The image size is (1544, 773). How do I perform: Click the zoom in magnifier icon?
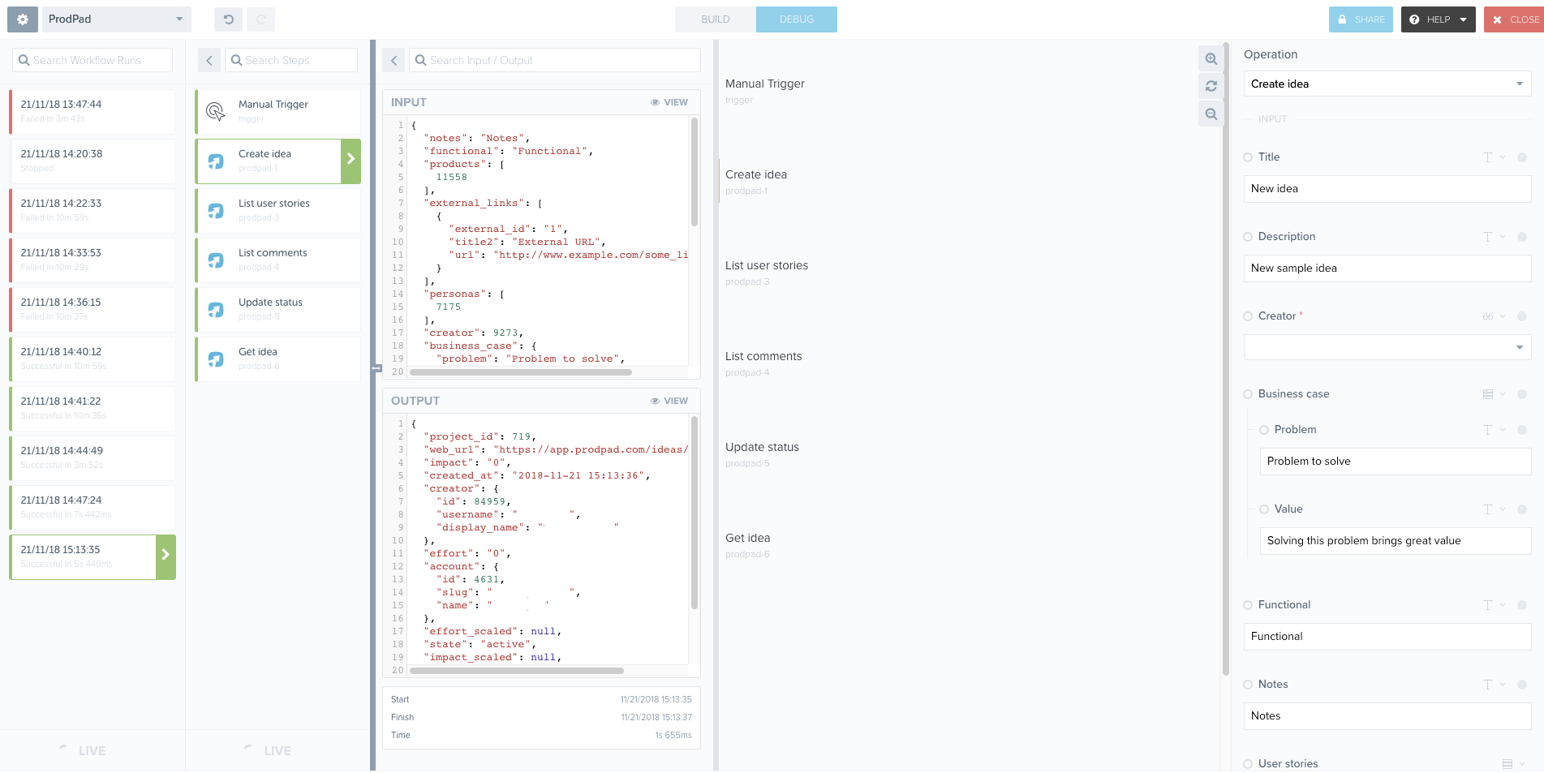click(x=1211, y=59)
